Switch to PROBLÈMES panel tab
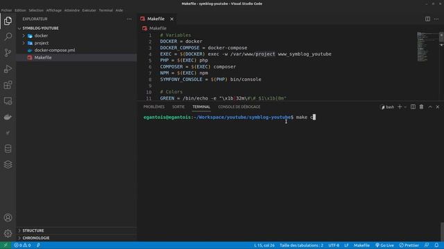This screenshot has height=249, width=444. [x=154, y=107]
